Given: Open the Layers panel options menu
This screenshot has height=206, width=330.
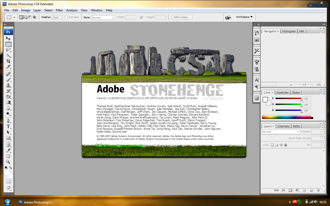Looking at the screenshot, I should (x=323, y=127).
